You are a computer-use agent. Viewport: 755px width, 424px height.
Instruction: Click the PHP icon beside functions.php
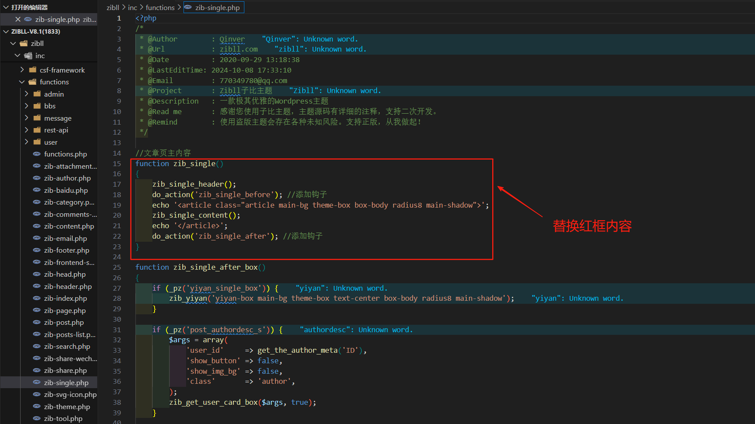click(37, 154)
